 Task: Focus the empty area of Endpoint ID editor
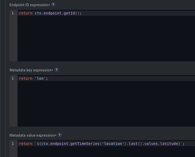click(x=106, y=38)
